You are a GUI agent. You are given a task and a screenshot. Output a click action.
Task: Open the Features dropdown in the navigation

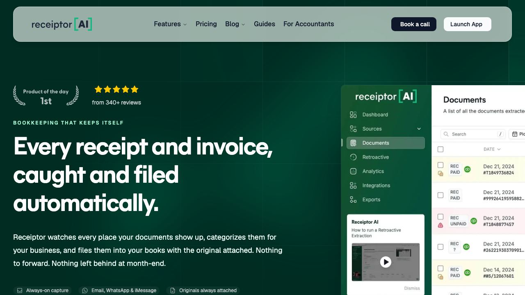[x=170, y=24]
